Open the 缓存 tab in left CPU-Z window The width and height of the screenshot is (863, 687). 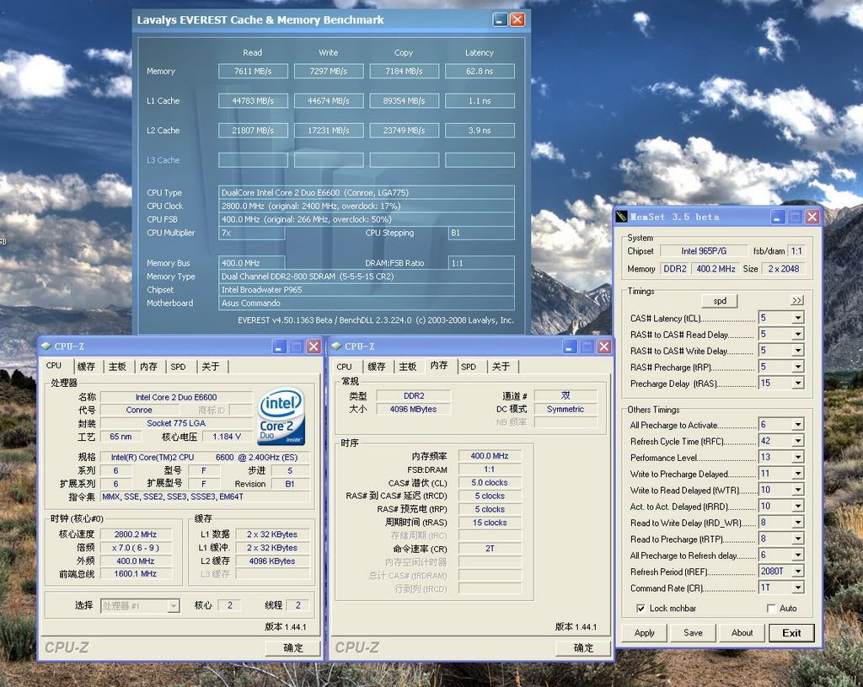pos(86,366)
